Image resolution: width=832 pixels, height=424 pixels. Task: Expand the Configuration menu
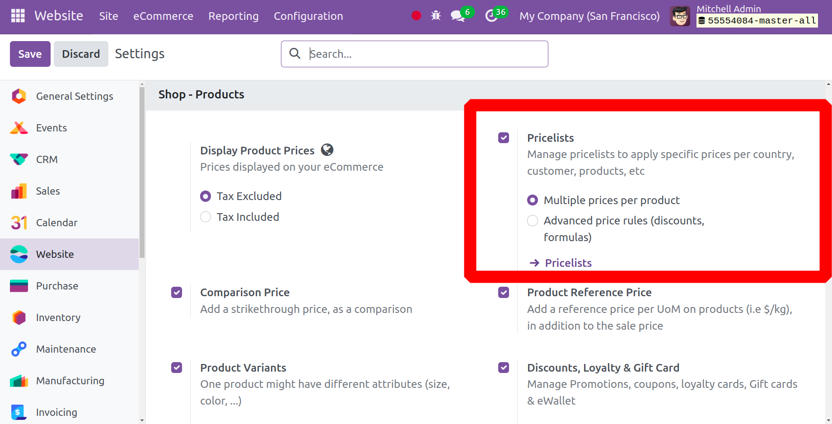point(308,16)
